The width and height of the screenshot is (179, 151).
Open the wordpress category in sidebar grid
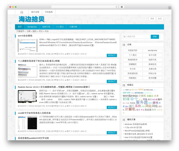pyautogui.click(x=153, y=51)
